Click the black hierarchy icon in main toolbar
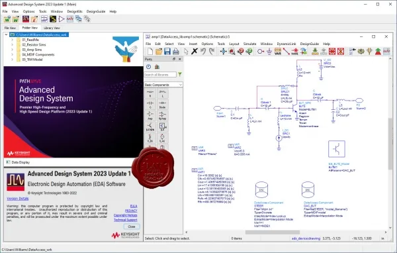Viewport: 397px width, 253px height. pyautogui.click(x=53, y=19)
